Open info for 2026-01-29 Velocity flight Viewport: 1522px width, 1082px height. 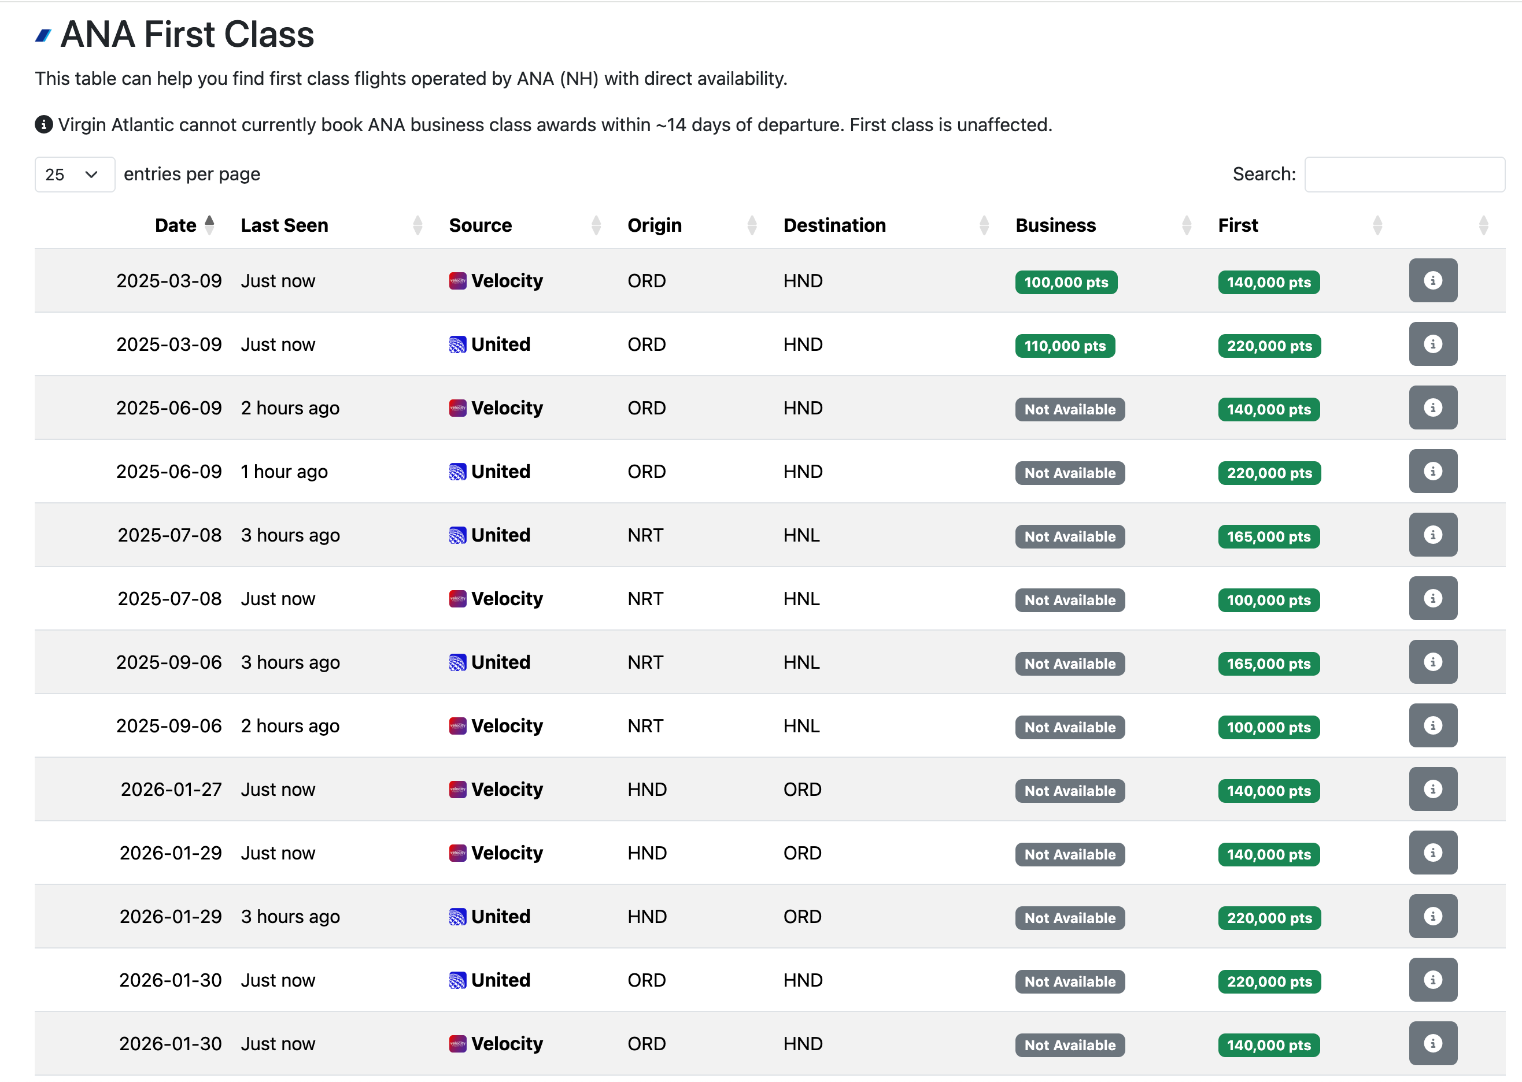pos(1433,853)
